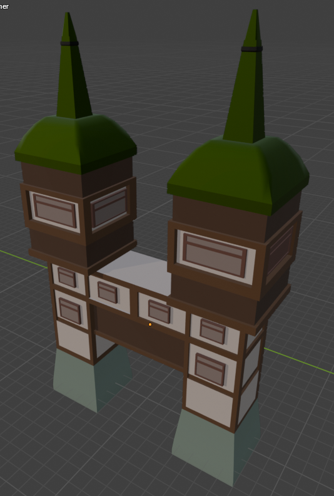Select the right tower's domed green roof
The height and width of the screenshot is (496, 334).
point(238,175)
